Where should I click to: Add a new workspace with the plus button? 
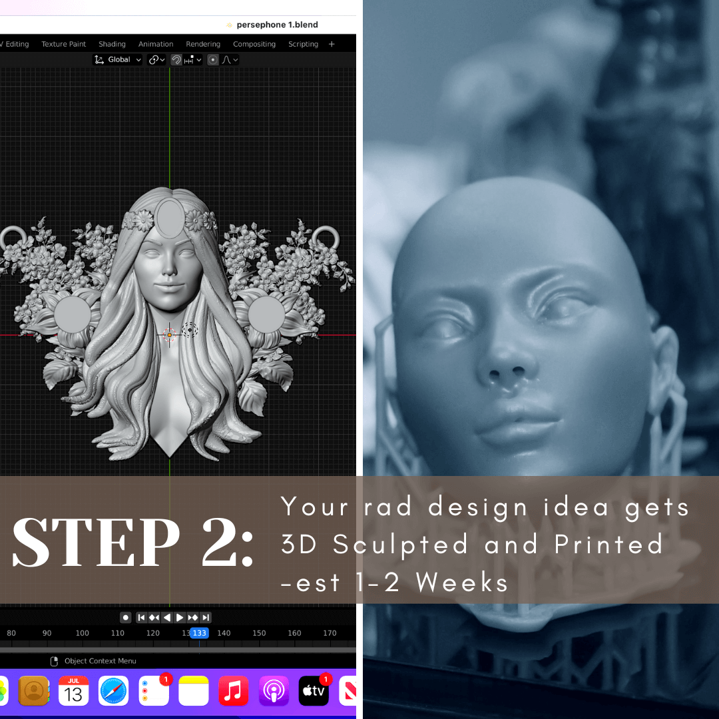332,44
